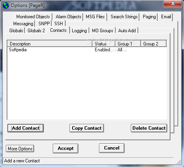This screenshot has height=167, width=184.
Task: Open the Monitored Objects tab
Action: point(33,17)
